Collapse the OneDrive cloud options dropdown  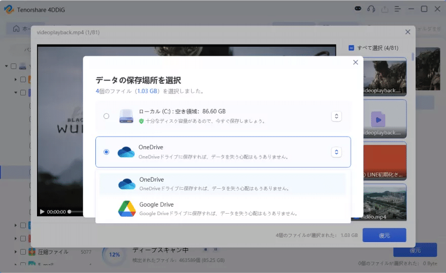coord(336,152)
